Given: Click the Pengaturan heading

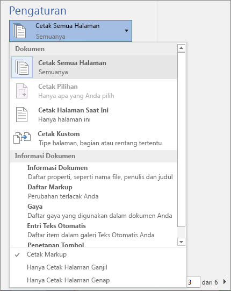Looking at the screenshot, I should point(38,11).
